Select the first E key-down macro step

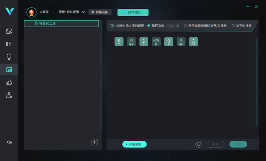(x=119, y=42)
